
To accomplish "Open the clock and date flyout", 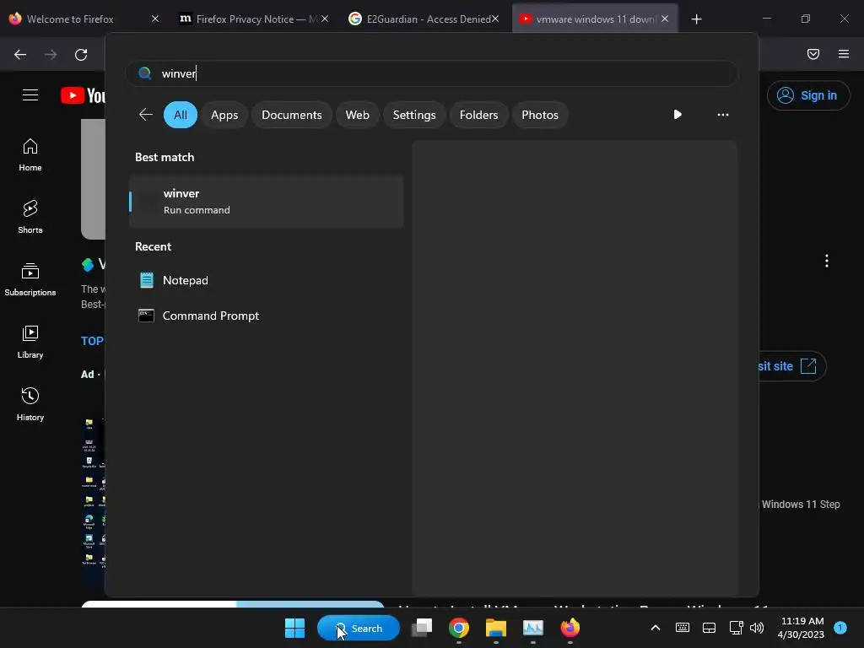I will click(801, 628).
